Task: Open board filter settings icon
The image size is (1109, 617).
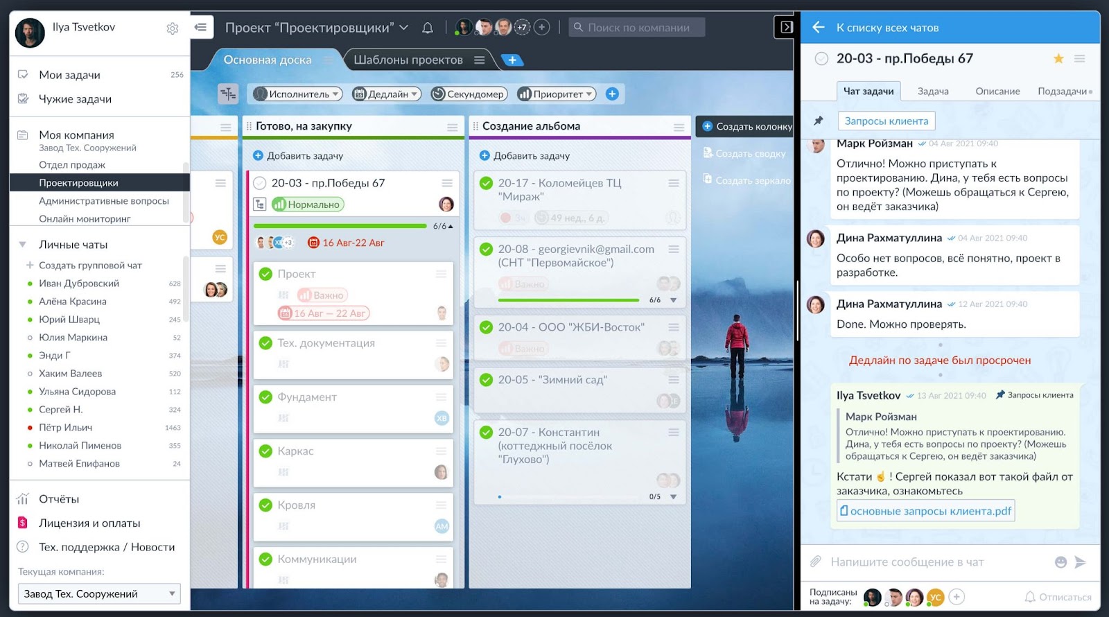Action: click(x=228, y=94)
